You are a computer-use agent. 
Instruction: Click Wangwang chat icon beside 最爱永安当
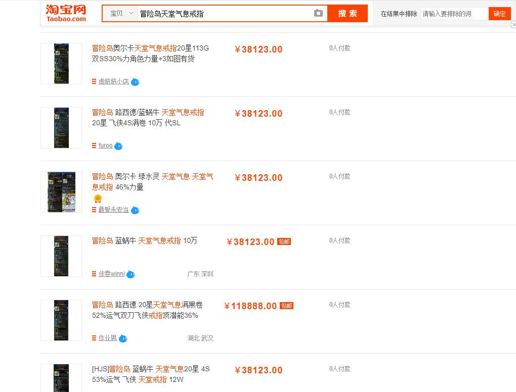[x=135, y=210]
